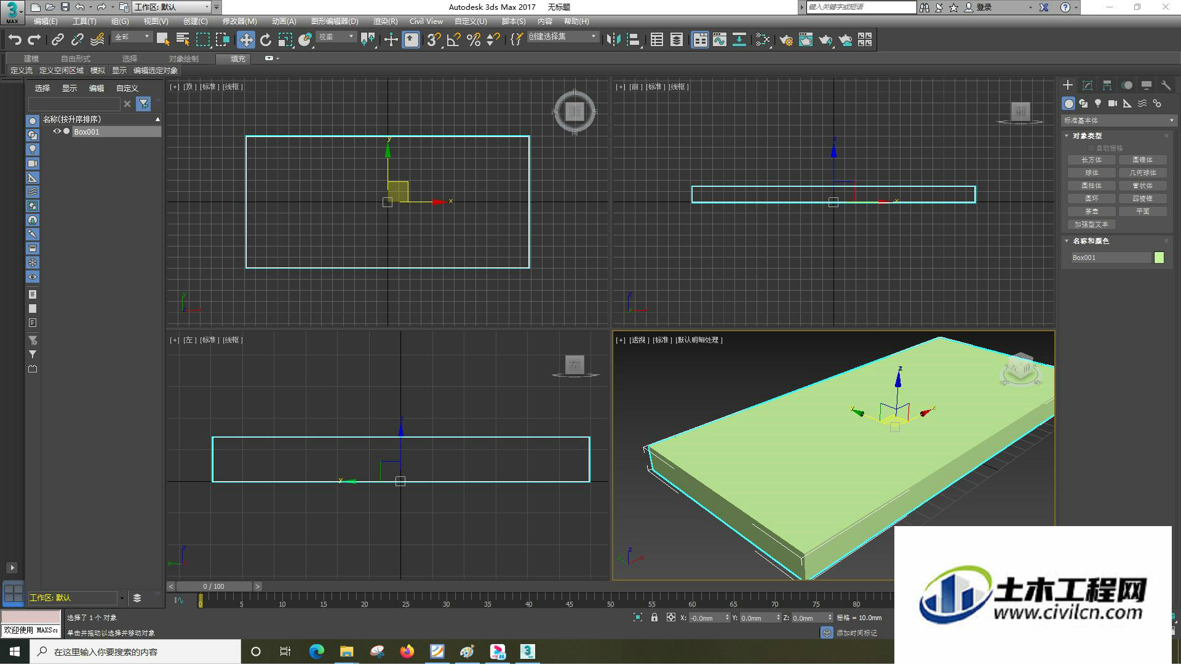The image size is (1181, 665).
Task: Click the Plane (平面) primitive button
Action: pos(1142,211)
